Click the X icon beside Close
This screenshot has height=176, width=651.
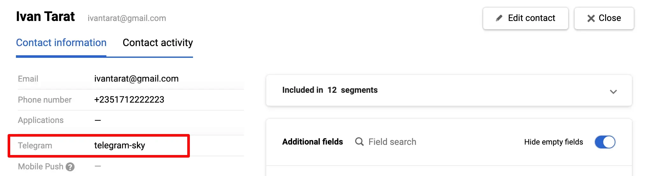coord(591,18)
